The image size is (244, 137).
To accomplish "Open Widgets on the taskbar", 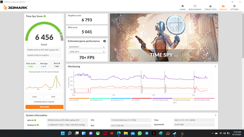I will coord(84,133).
